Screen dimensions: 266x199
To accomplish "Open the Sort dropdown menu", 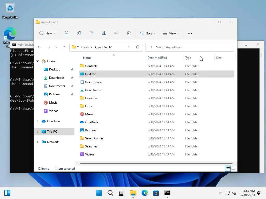I will [x=148, y=33].
